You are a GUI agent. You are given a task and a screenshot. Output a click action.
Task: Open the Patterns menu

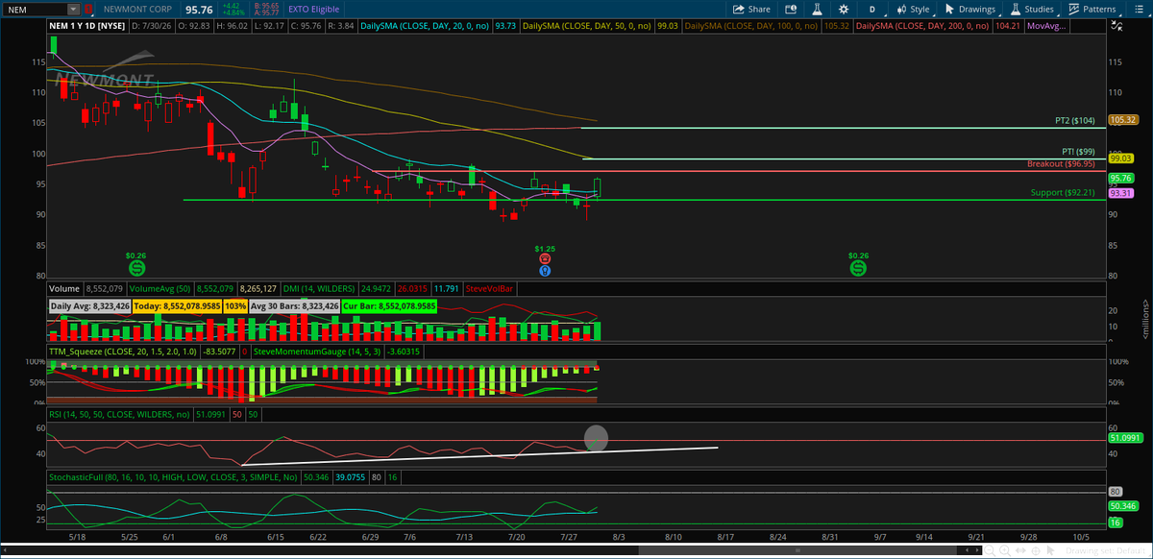[x=1092, y=9]
